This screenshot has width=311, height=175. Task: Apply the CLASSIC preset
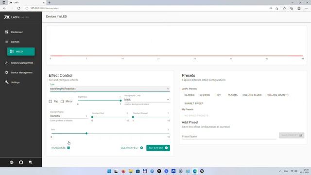190,95
